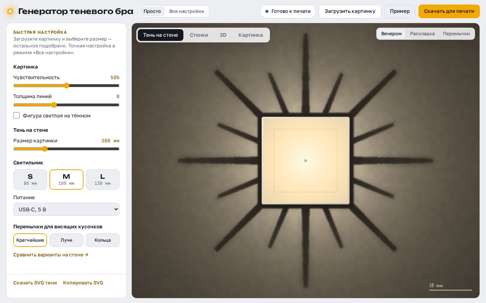
Task: Click "Скачать для печати" button
Action: pos(449,11)
